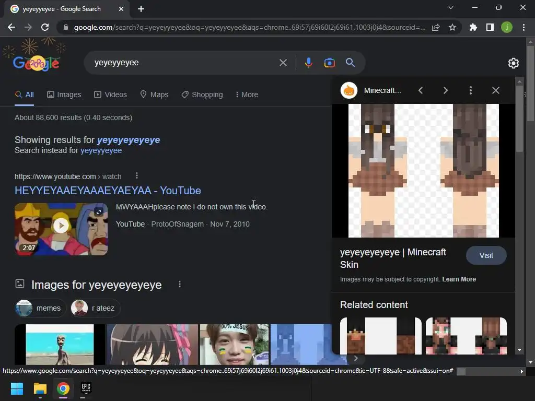Open the large Minecraft skin preview image
The width and height of the screenshot is (535, 401).
click(x=423, y=171)
